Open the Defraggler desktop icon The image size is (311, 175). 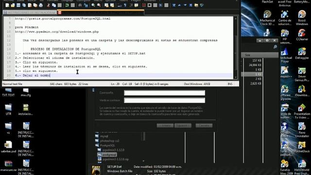(302, 53)
